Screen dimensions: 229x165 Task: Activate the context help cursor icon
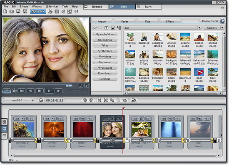click(x=76, y=11)
